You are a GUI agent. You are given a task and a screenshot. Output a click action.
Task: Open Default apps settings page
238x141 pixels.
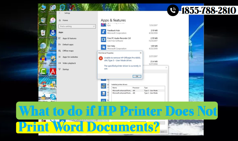click(x=68, y=45)
